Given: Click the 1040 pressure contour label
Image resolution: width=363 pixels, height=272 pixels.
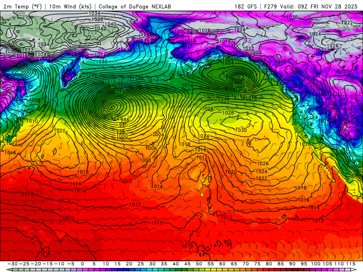Looking at the screenshot, I should (x=110, y=24).
